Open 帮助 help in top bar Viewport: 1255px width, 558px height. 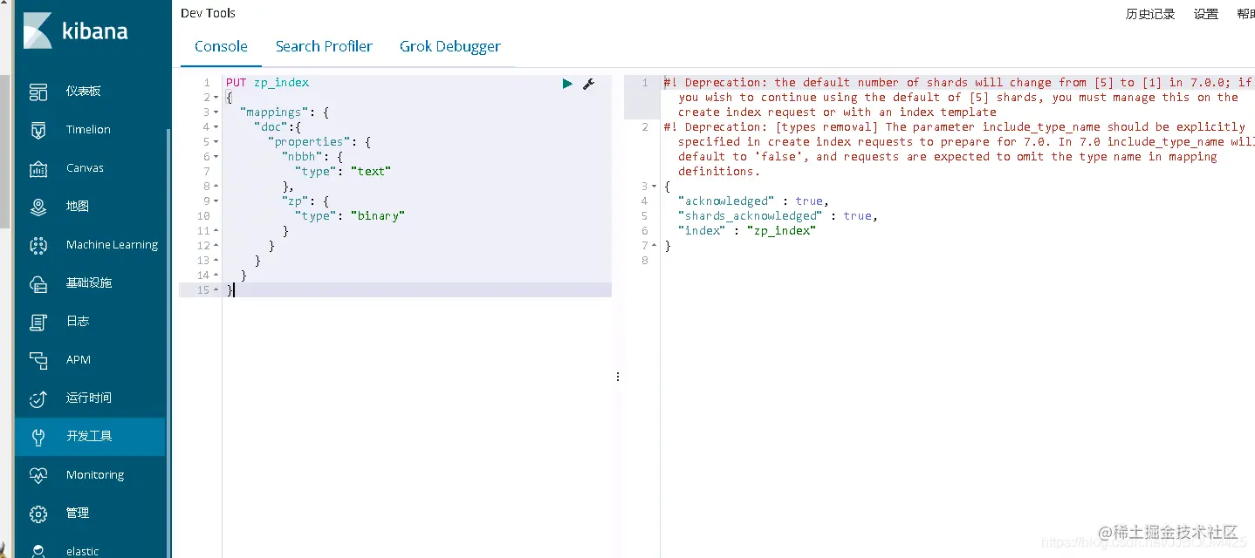point(1246,14)
